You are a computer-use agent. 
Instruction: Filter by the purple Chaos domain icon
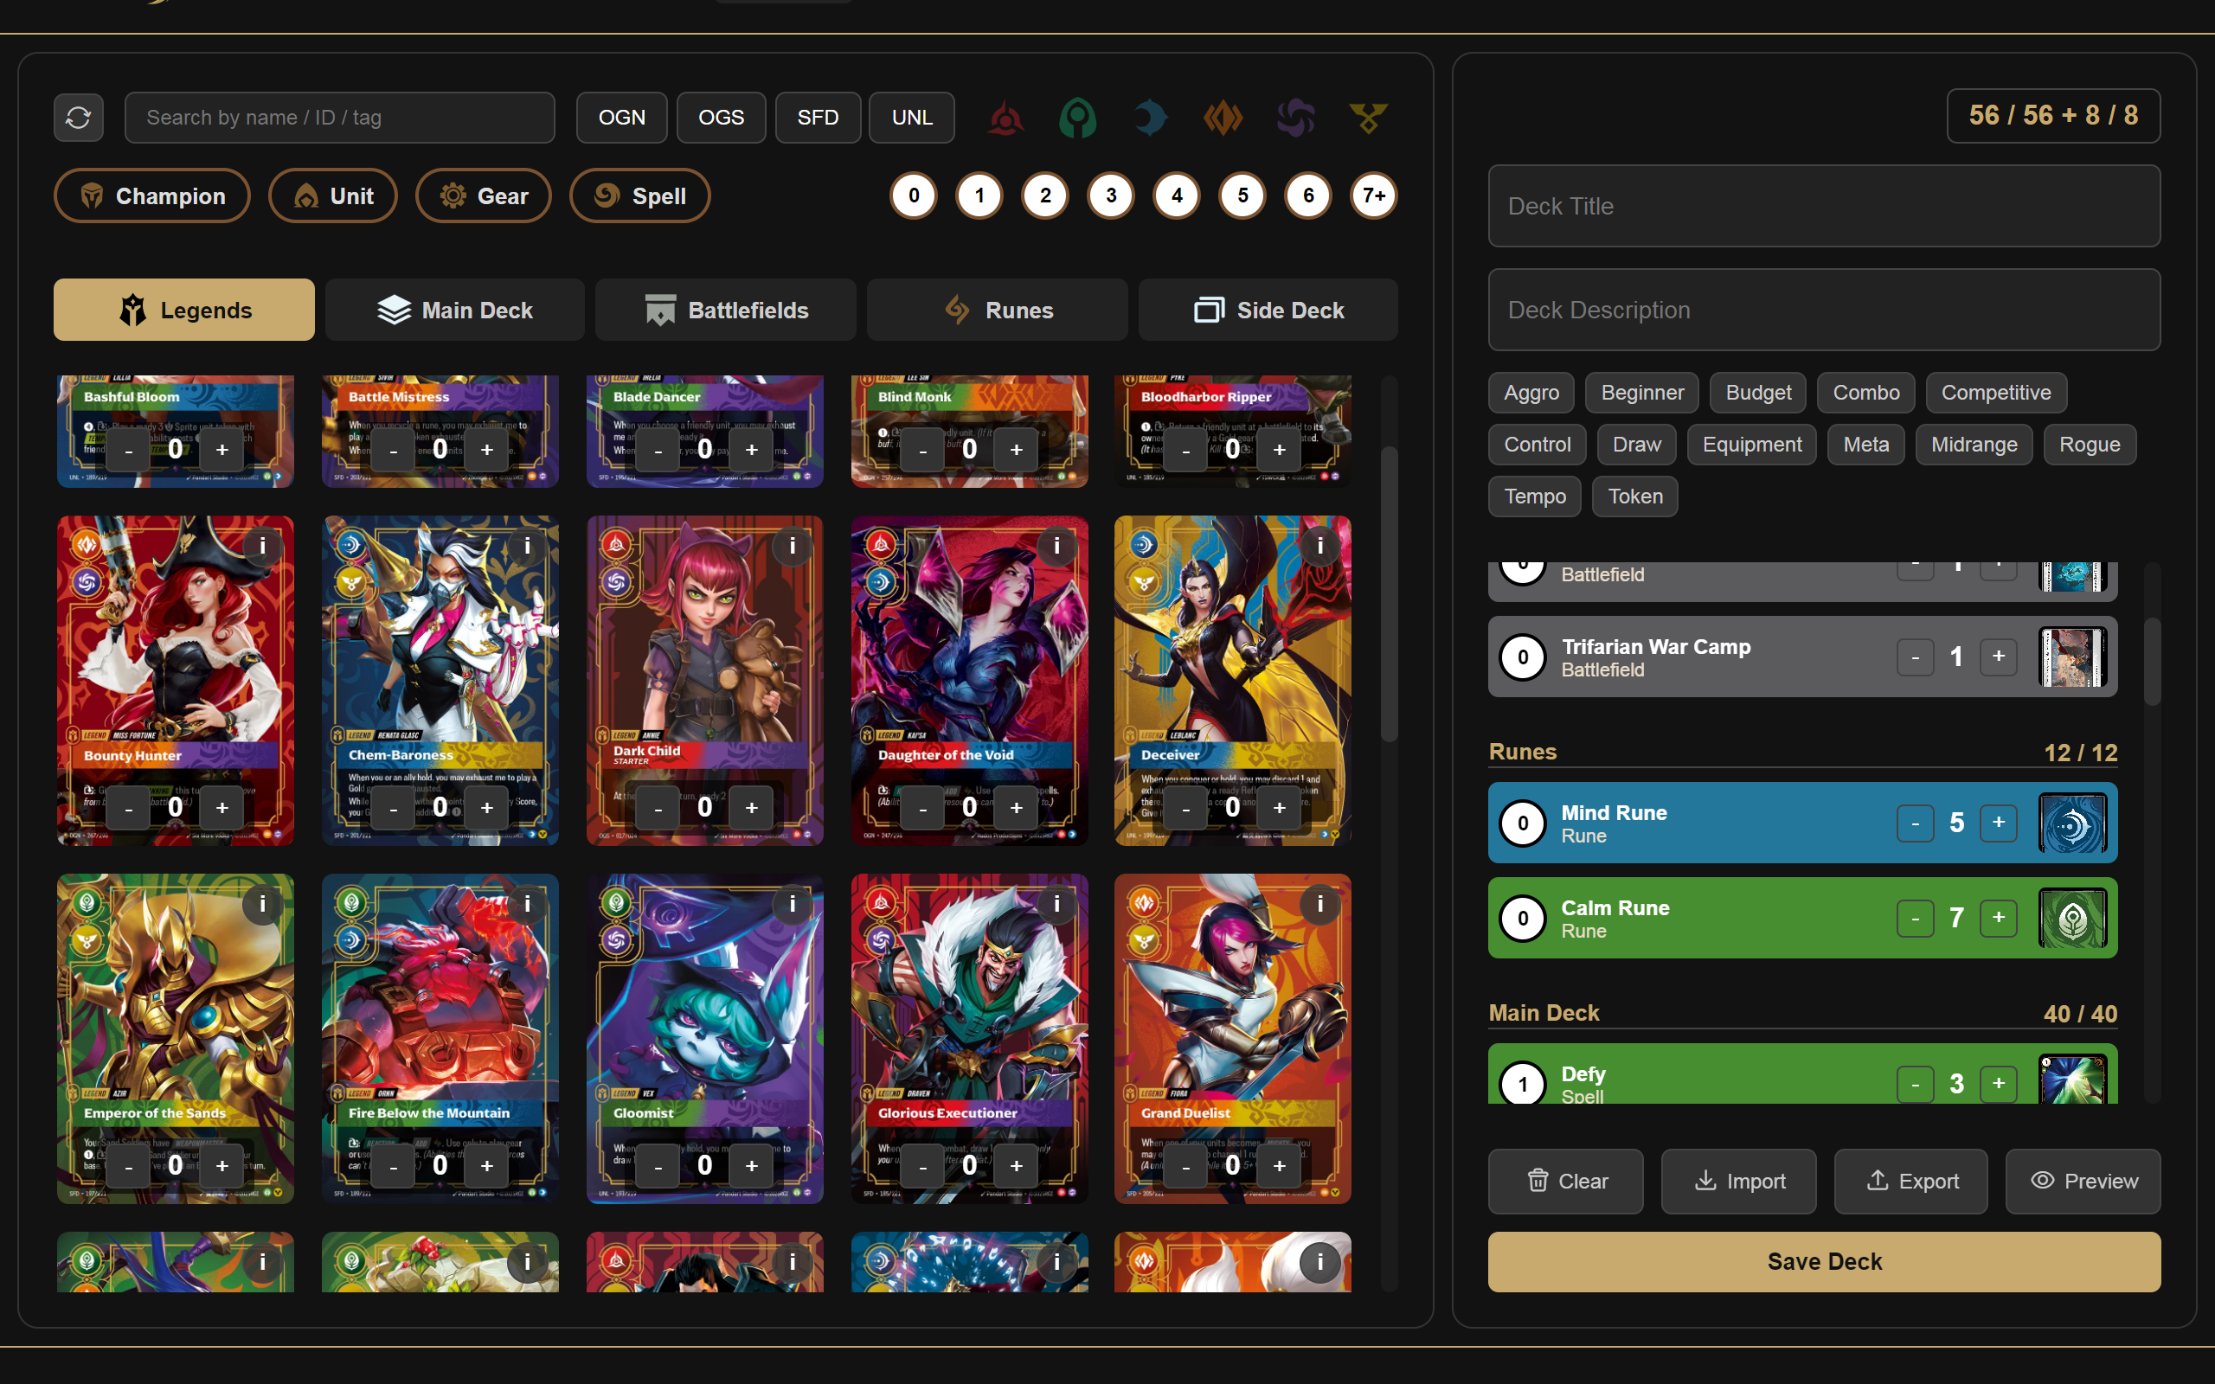[x=1296, y=119]
